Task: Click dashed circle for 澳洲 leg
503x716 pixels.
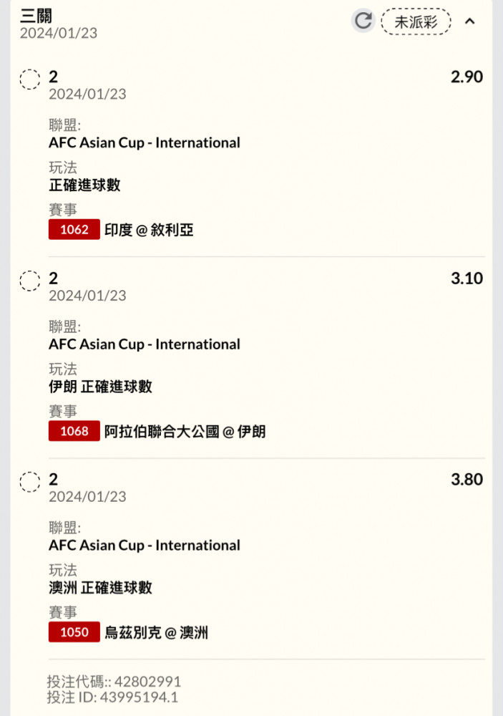Action: pos(30,482)
